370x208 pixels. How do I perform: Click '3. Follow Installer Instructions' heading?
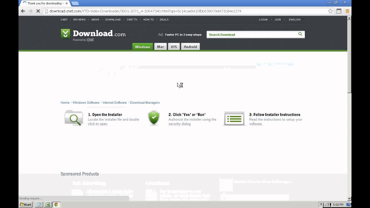(x=275, y=115)
